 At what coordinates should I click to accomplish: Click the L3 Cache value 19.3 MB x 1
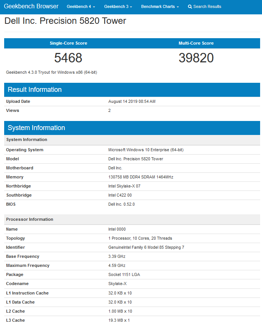(x=119, y=320)
